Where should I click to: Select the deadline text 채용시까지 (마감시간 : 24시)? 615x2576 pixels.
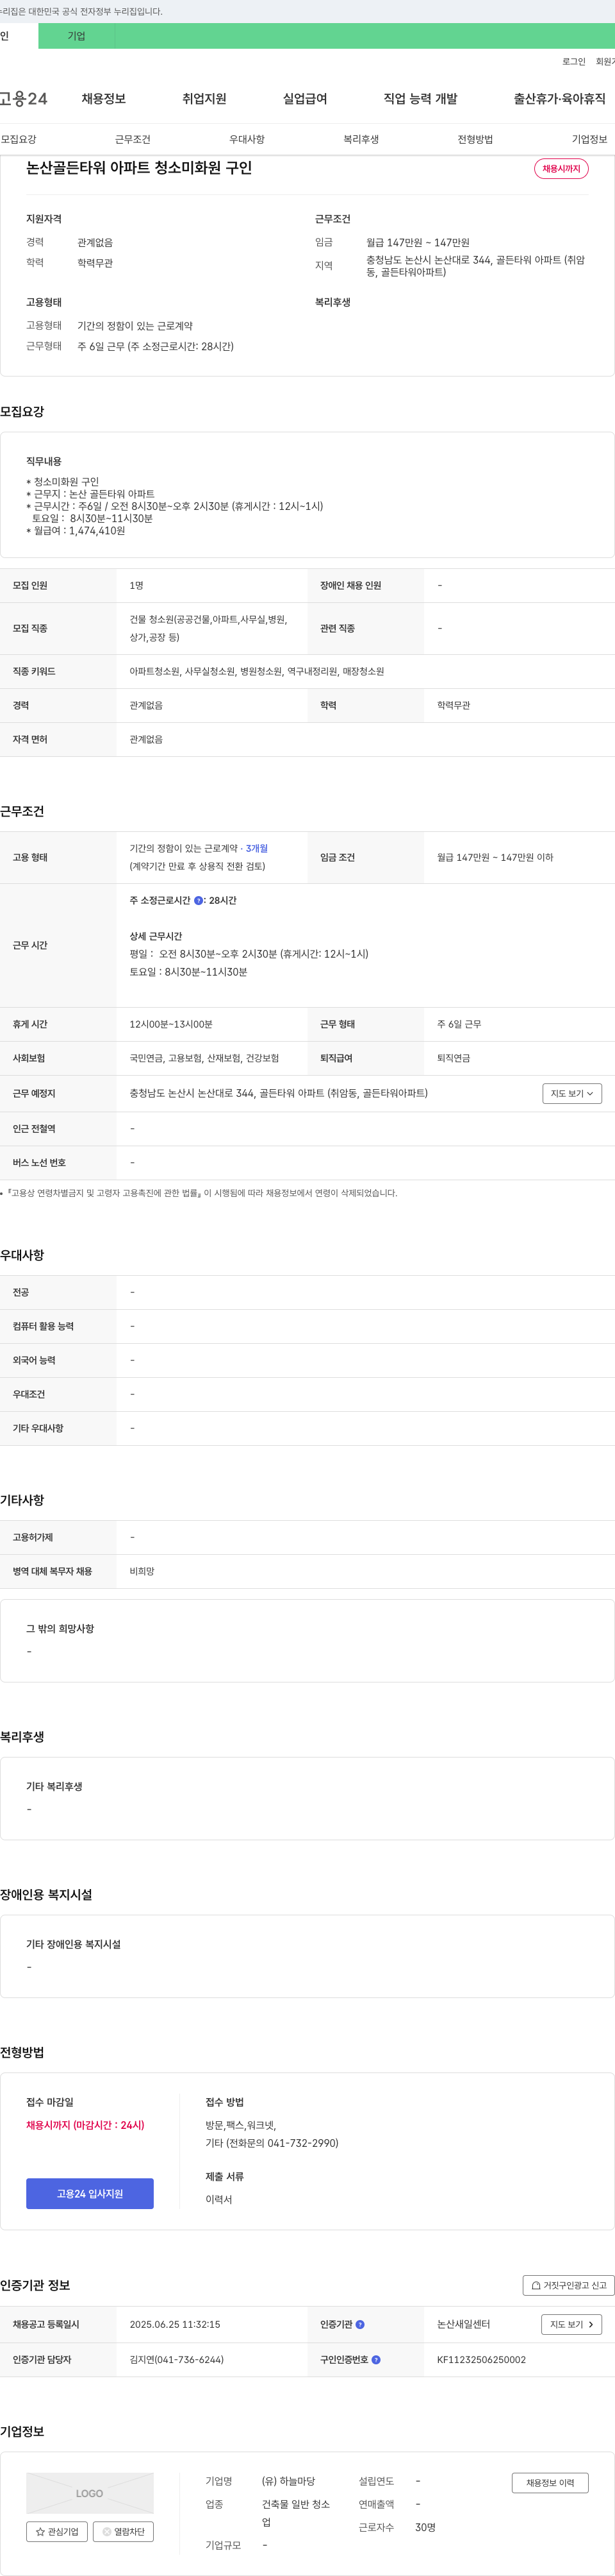[x=85, y=2125]
